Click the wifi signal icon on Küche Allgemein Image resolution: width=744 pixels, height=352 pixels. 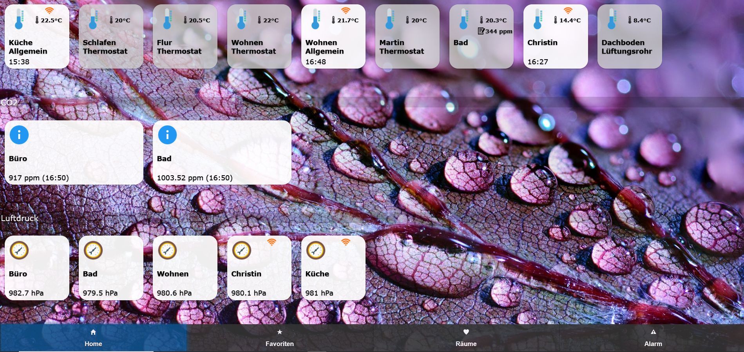(x=49, y=11)
